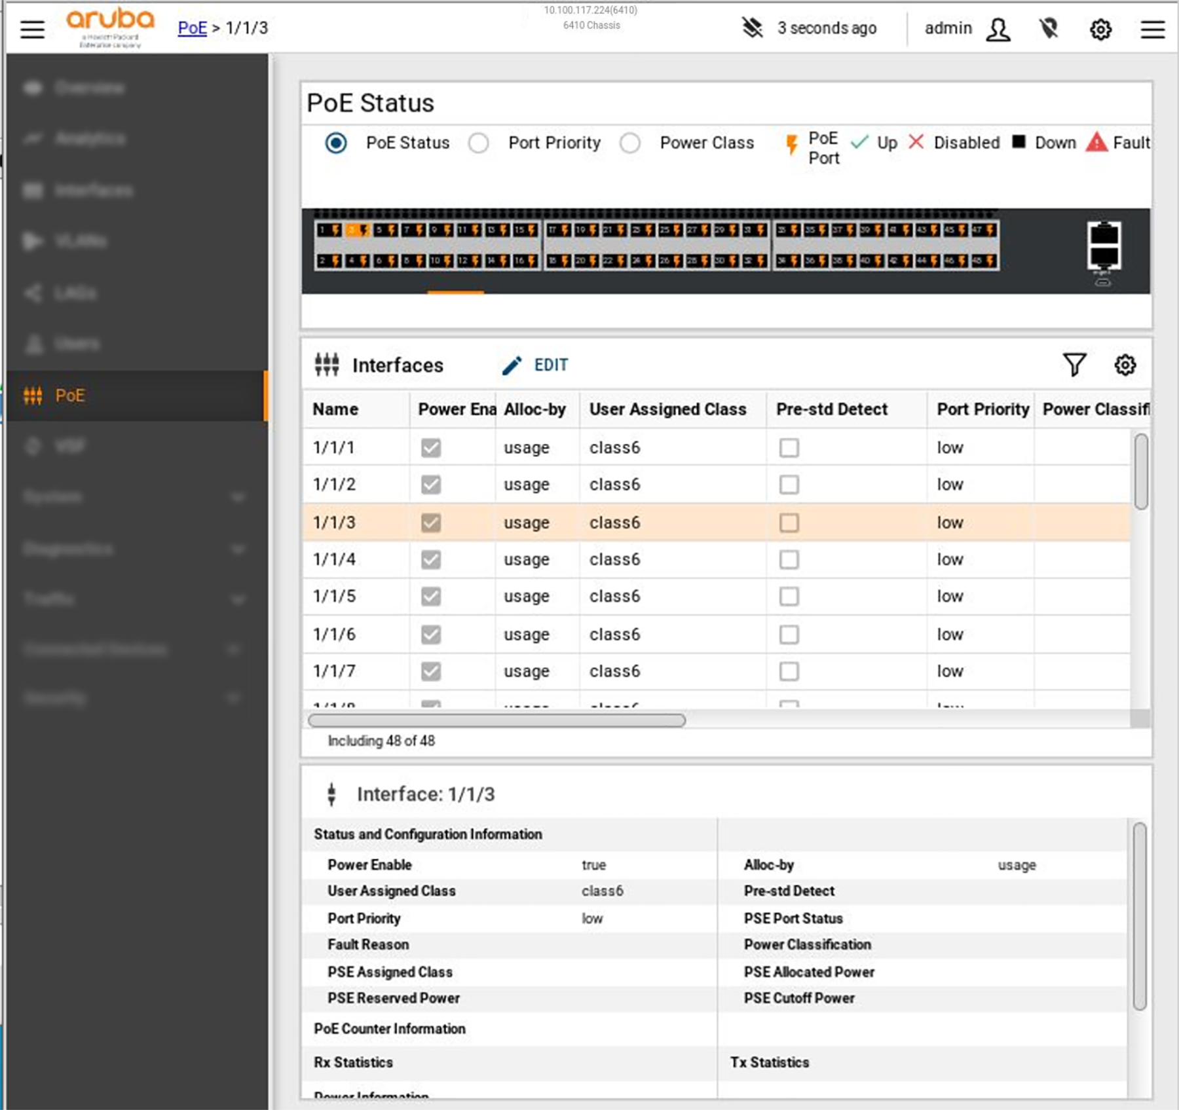Click the Aruba logo
The width and height of the screenshot is (1179, 1110).
point(110,28)
